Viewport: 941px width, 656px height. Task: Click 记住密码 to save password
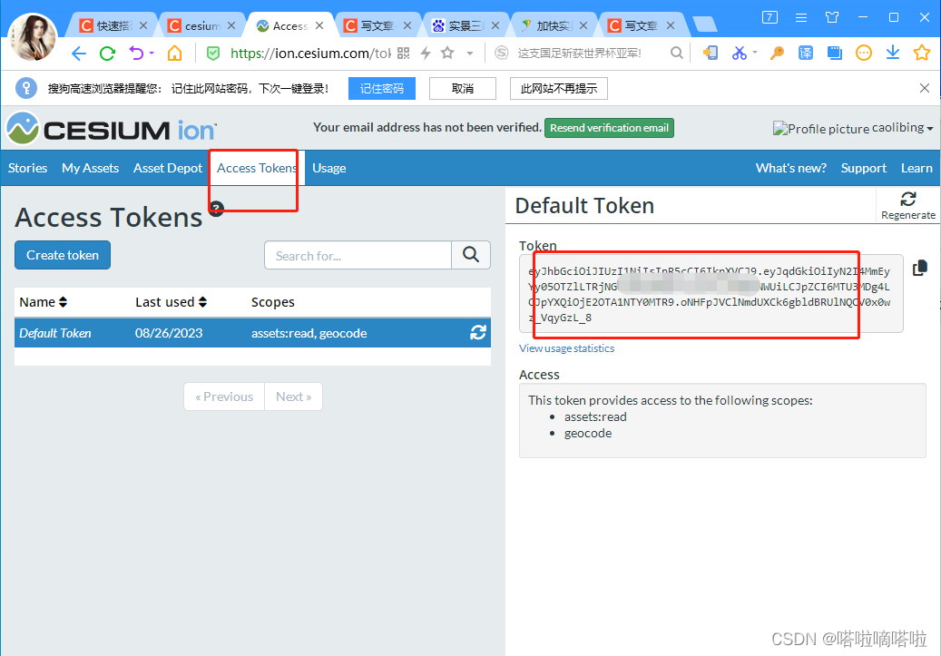click(x=382, y=89)
